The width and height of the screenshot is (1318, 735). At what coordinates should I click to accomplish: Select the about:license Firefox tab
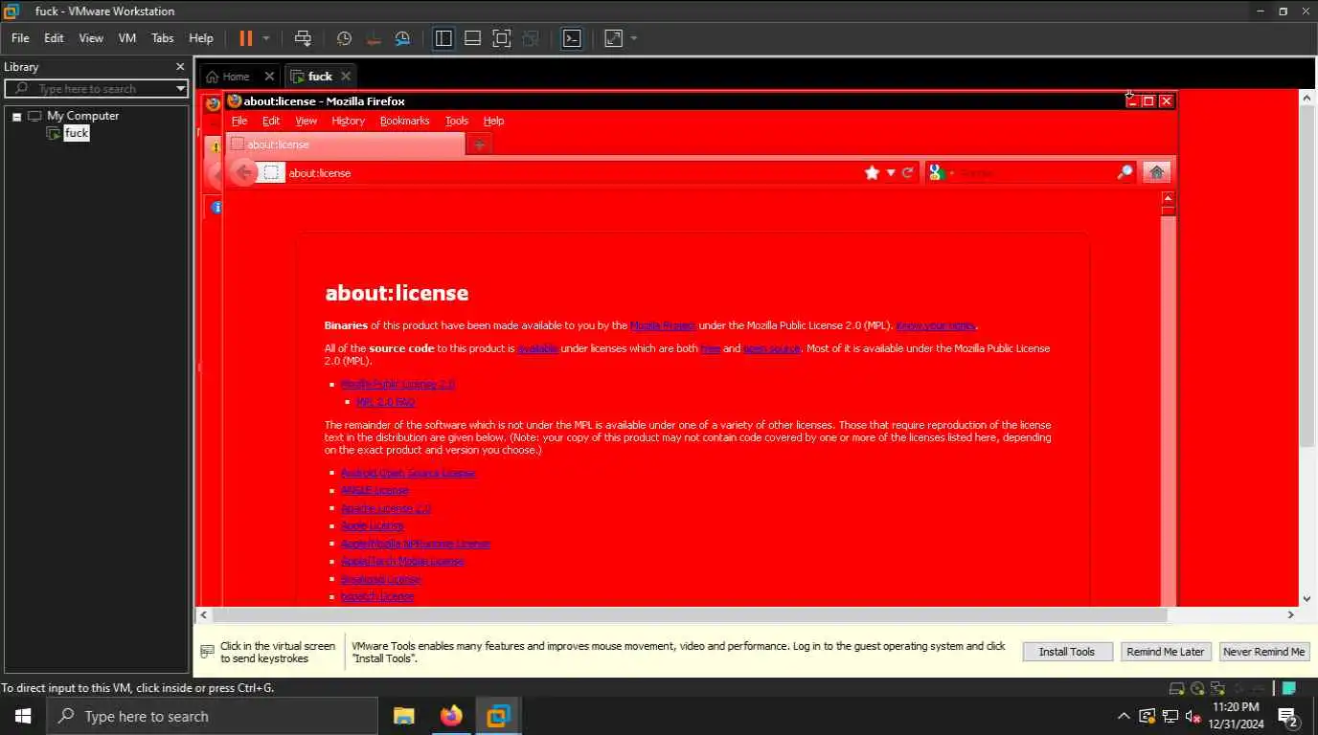(345, 145)
